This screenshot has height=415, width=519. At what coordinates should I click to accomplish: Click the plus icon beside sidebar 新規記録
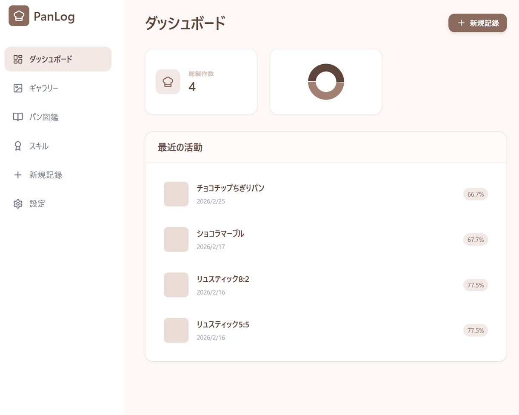(18, 175)
